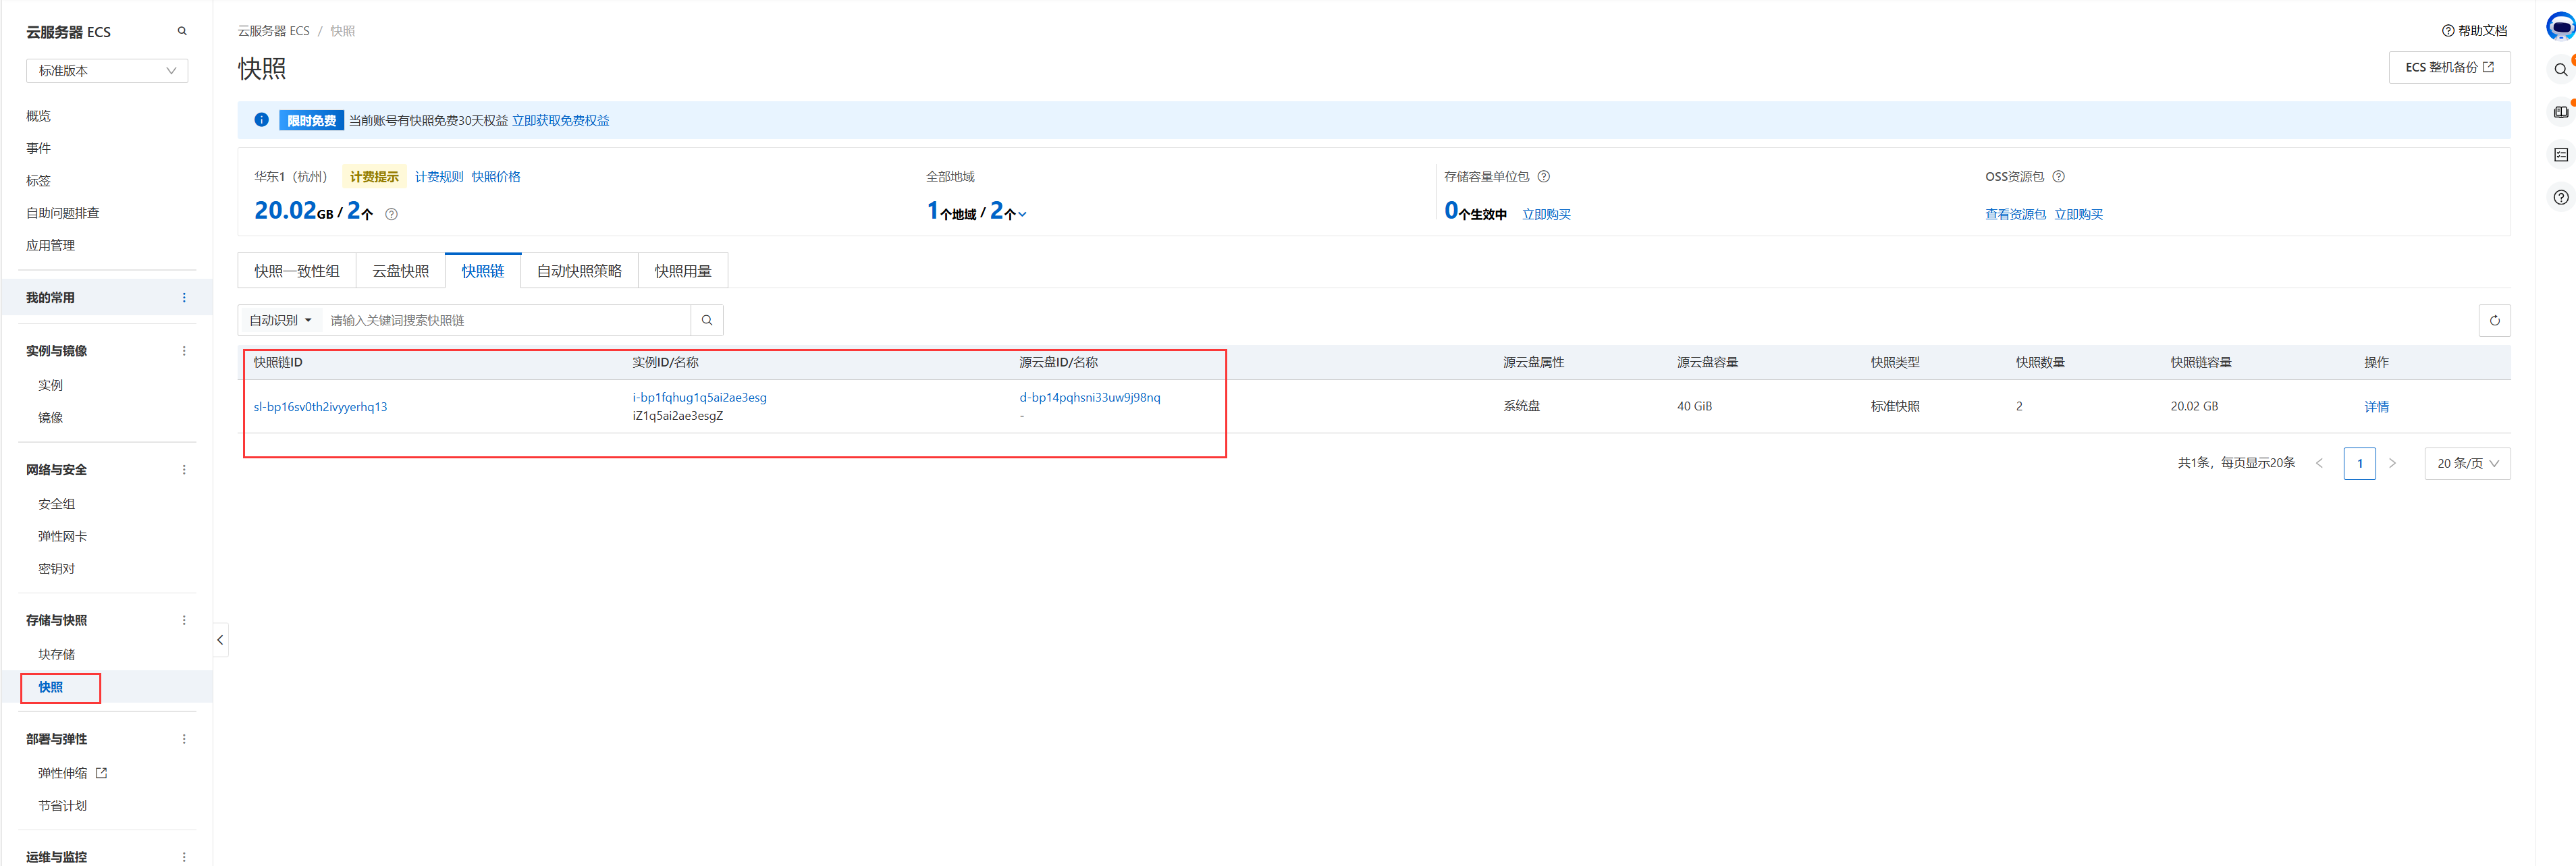Click the snapshot chain search button icon

click(x=706, y=320)
